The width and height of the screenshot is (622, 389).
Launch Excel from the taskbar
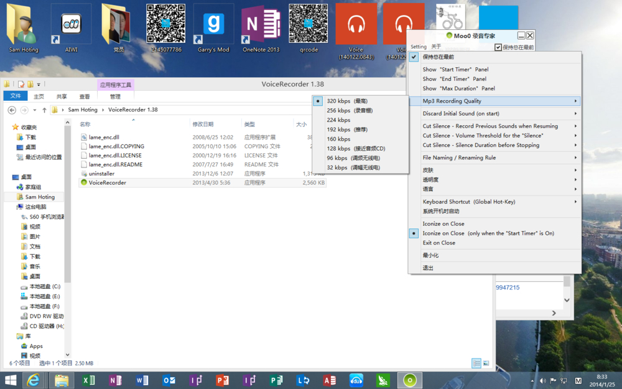coord(88,380)
